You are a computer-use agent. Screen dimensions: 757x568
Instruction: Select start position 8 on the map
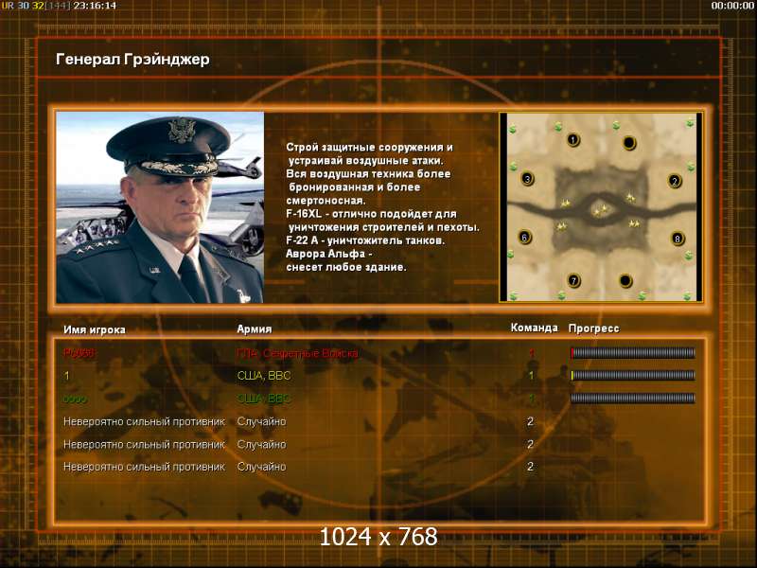[678, 239]
